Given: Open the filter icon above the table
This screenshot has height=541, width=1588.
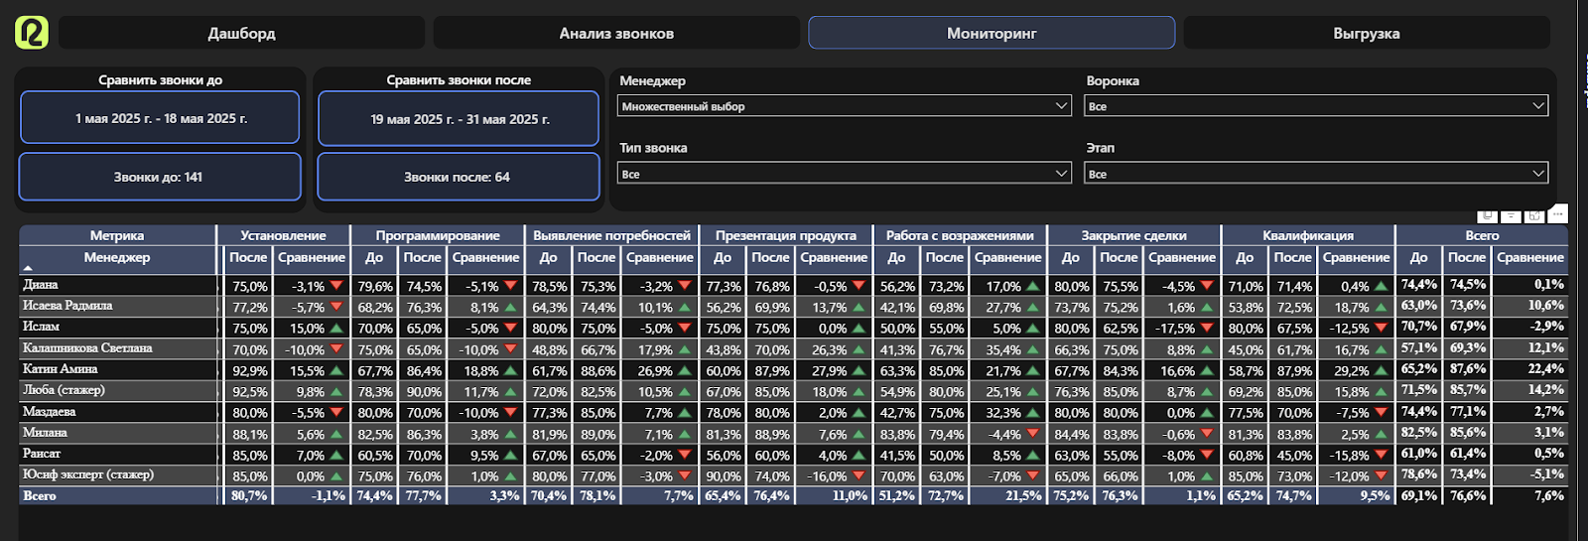Looking at the screenshot, I should [1511, 215].
